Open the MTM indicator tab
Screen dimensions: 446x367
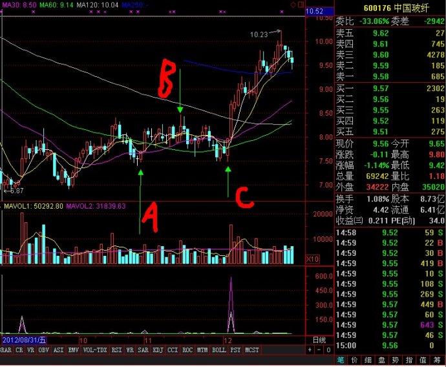coord(202,350)
